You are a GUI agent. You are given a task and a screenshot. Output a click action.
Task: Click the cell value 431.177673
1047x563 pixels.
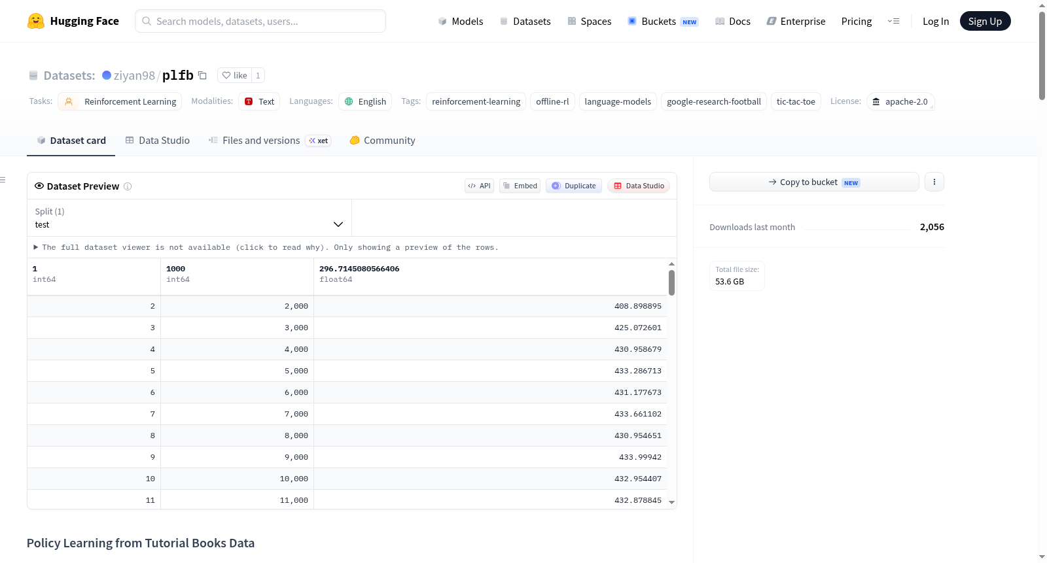(x=638, y=392)
